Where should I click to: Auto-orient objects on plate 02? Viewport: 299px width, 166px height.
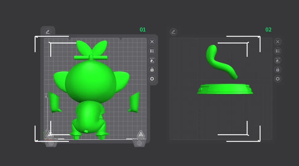pos(278,60)
